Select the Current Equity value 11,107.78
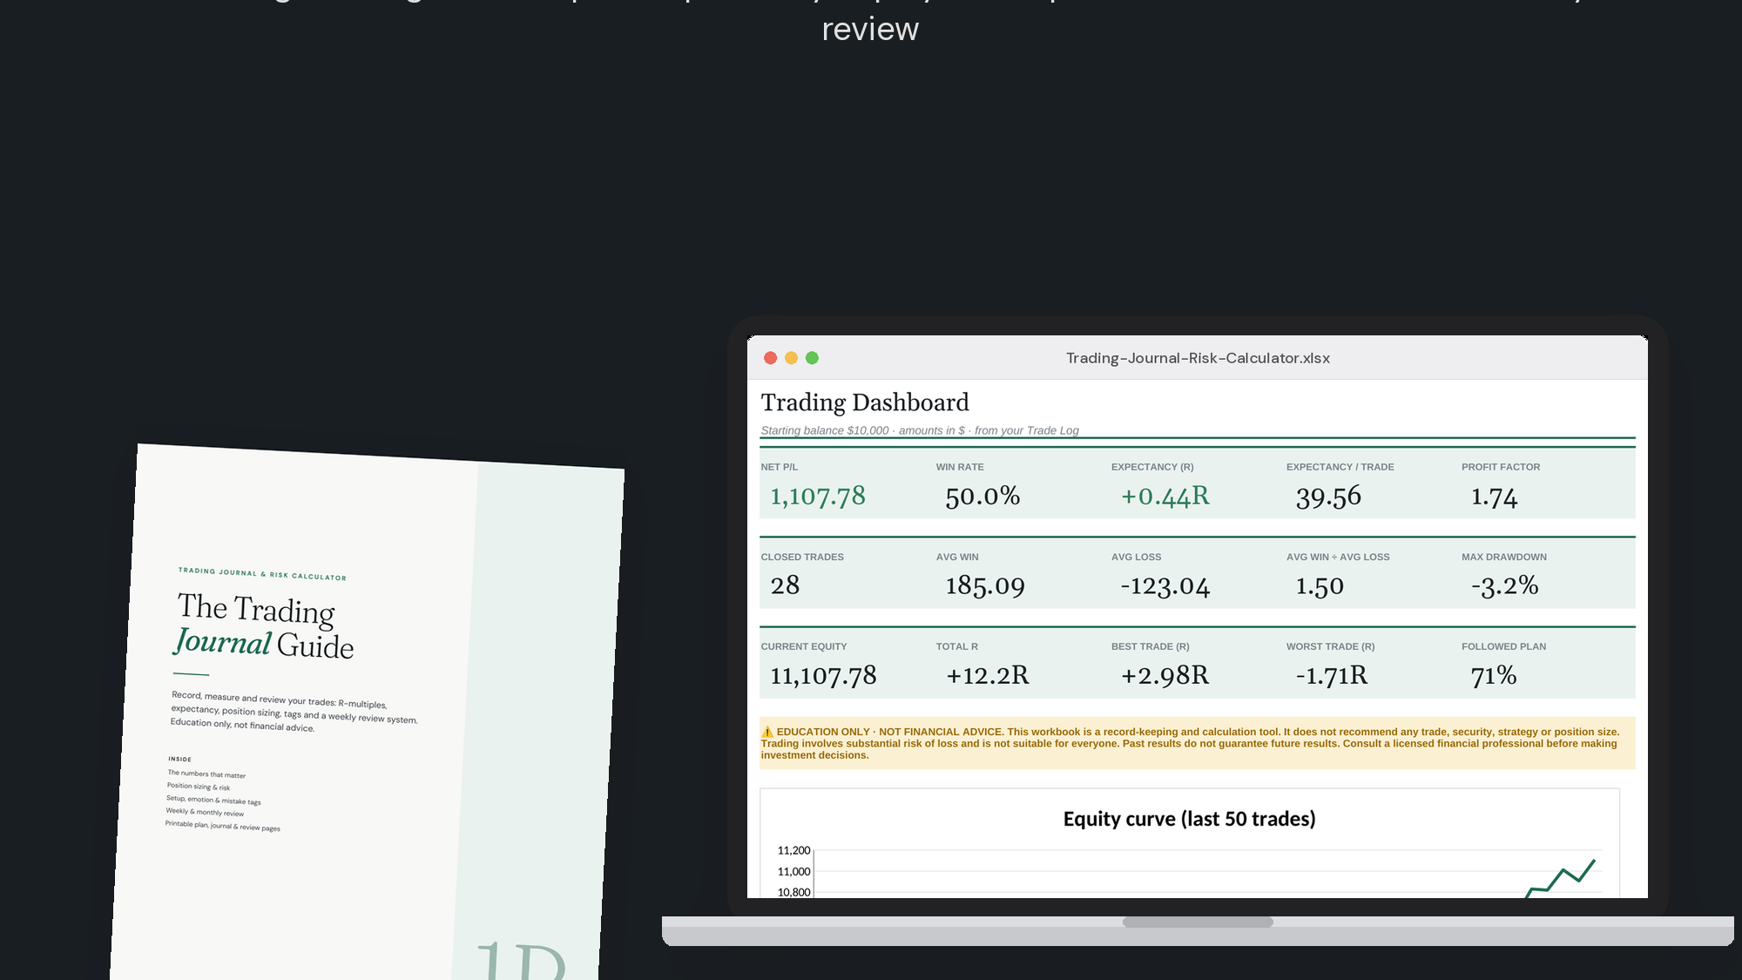Screen dimensions: 1742x980 tap(823, 675)
